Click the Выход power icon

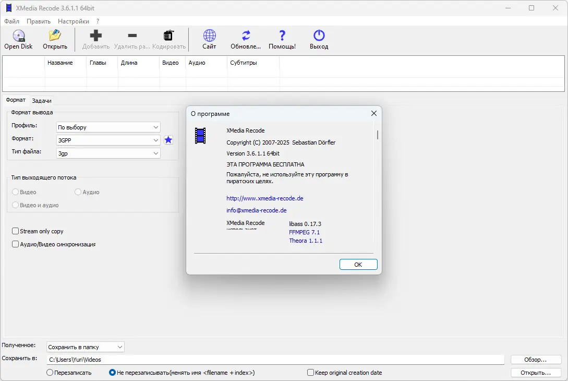coord(319,35)
